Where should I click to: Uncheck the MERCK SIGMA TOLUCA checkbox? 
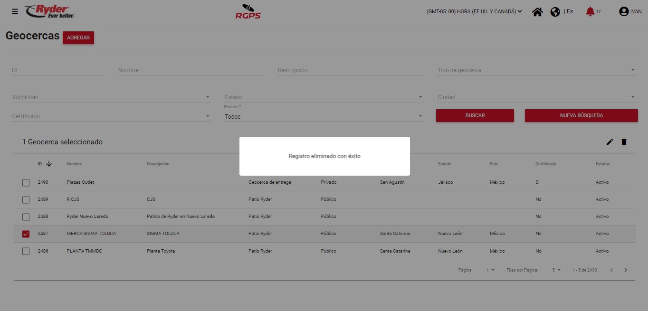tap(26, 234)
